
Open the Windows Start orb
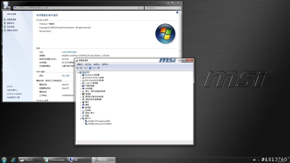(4, 160)
